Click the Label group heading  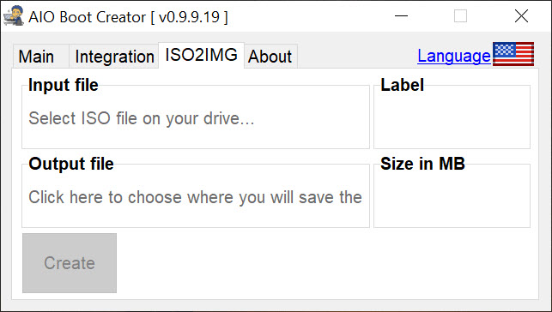point(402,85)
